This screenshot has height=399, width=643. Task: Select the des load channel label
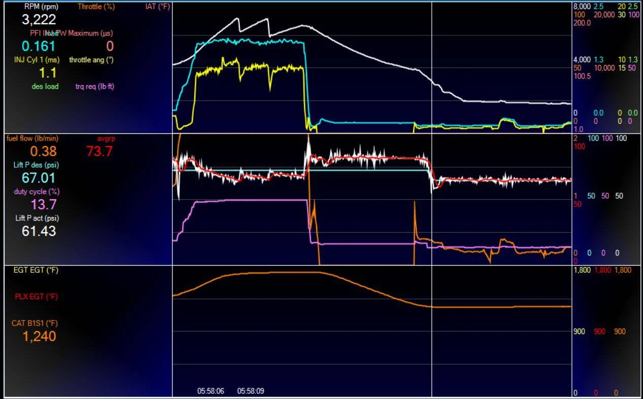click(45, 86)
